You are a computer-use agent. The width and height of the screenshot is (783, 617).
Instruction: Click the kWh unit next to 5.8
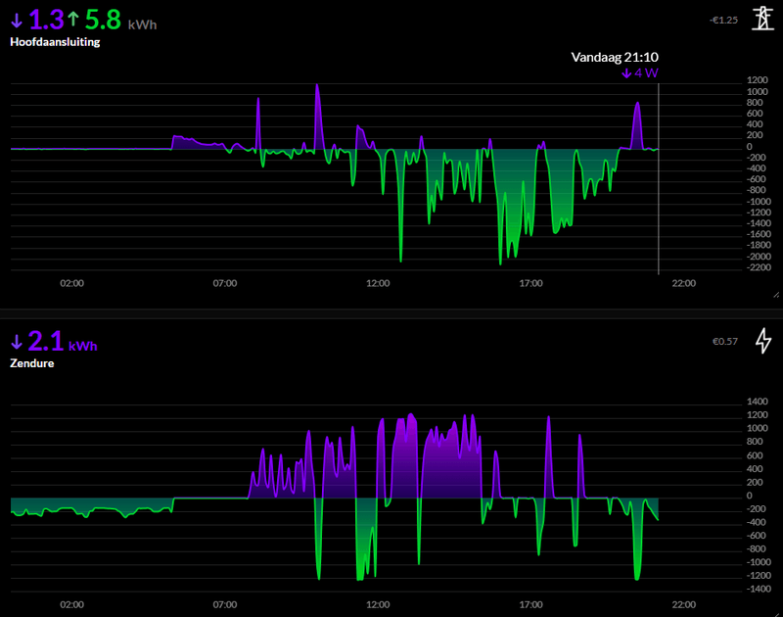tap(142, 24)
